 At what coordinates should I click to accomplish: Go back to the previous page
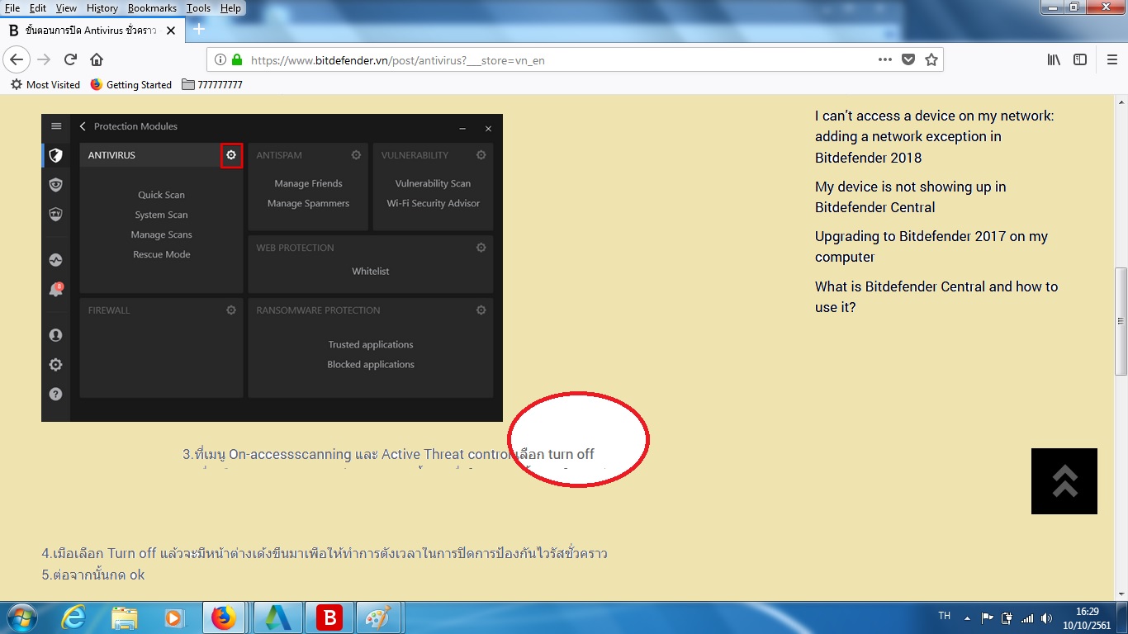click(x=17, y=59)
